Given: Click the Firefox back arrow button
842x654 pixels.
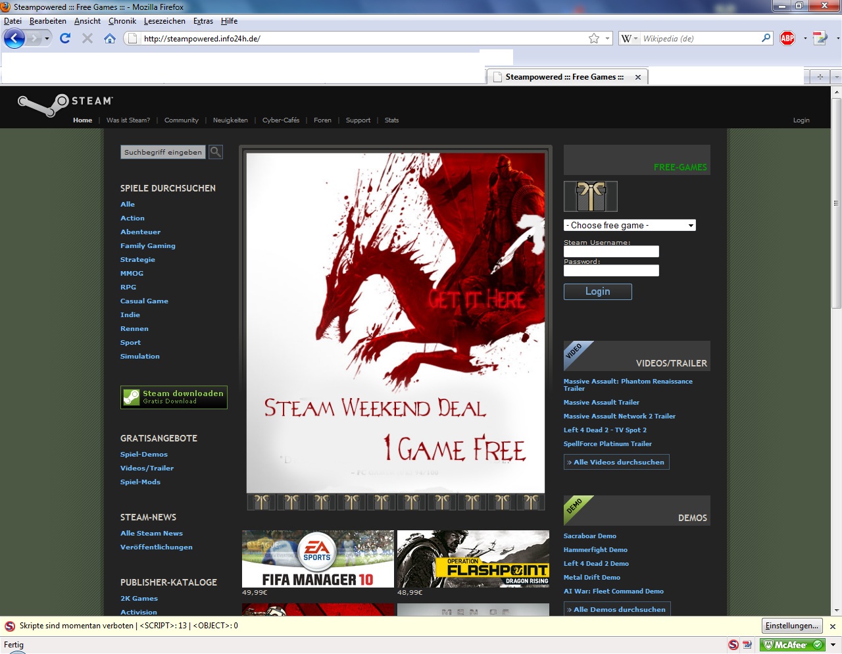Looking at the screenshot, I should pyautogui.click(x=14, y=38).
